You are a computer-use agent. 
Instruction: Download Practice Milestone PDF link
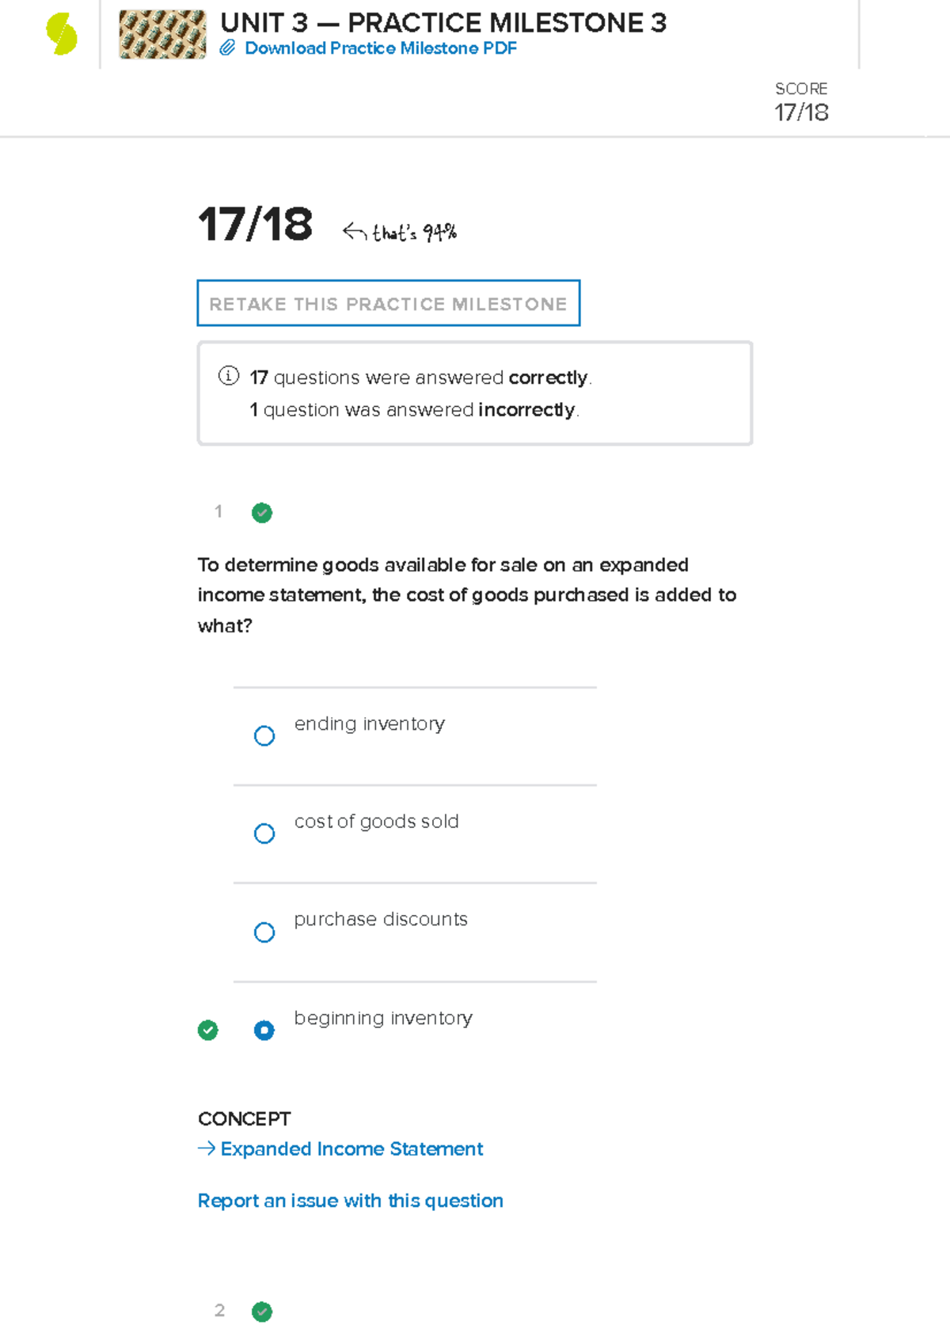[380, 48]
